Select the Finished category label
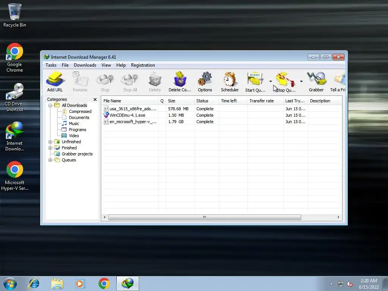This screenshot has height=291, width=388. [69, 148]
